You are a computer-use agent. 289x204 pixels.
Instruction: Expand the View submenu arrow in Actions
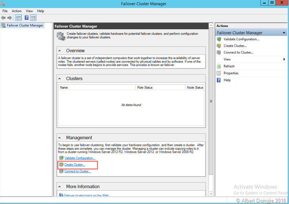pos(284,59)
